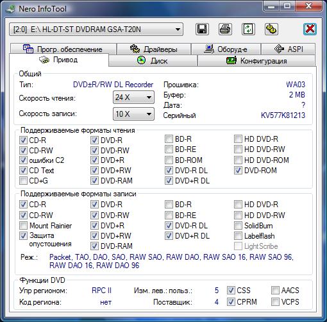
Task: Toggle HD DVD-ROM checkbox
Action: [238, 160]
